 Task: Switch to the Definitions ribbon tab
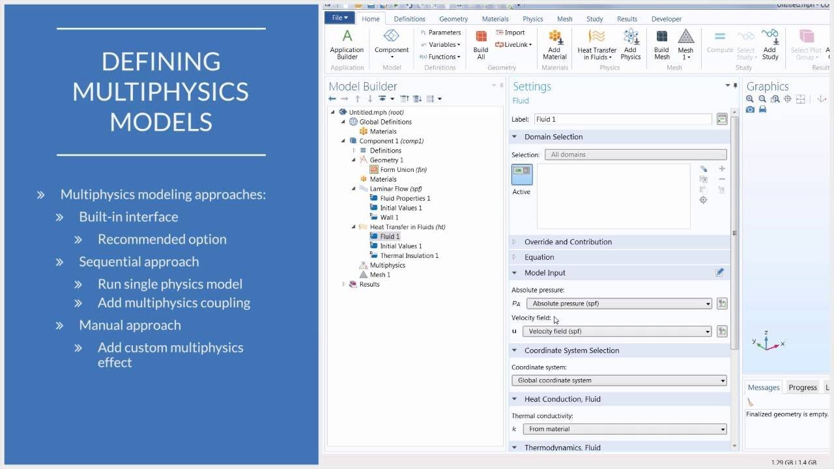coord(409,19)
